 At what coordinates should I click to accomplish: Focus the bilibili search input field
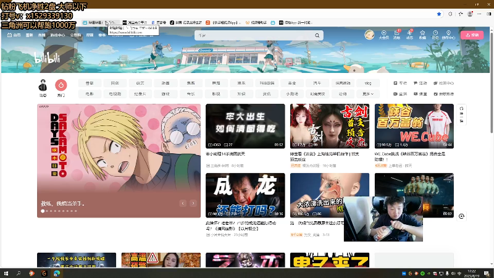click(x=254, y=35)
